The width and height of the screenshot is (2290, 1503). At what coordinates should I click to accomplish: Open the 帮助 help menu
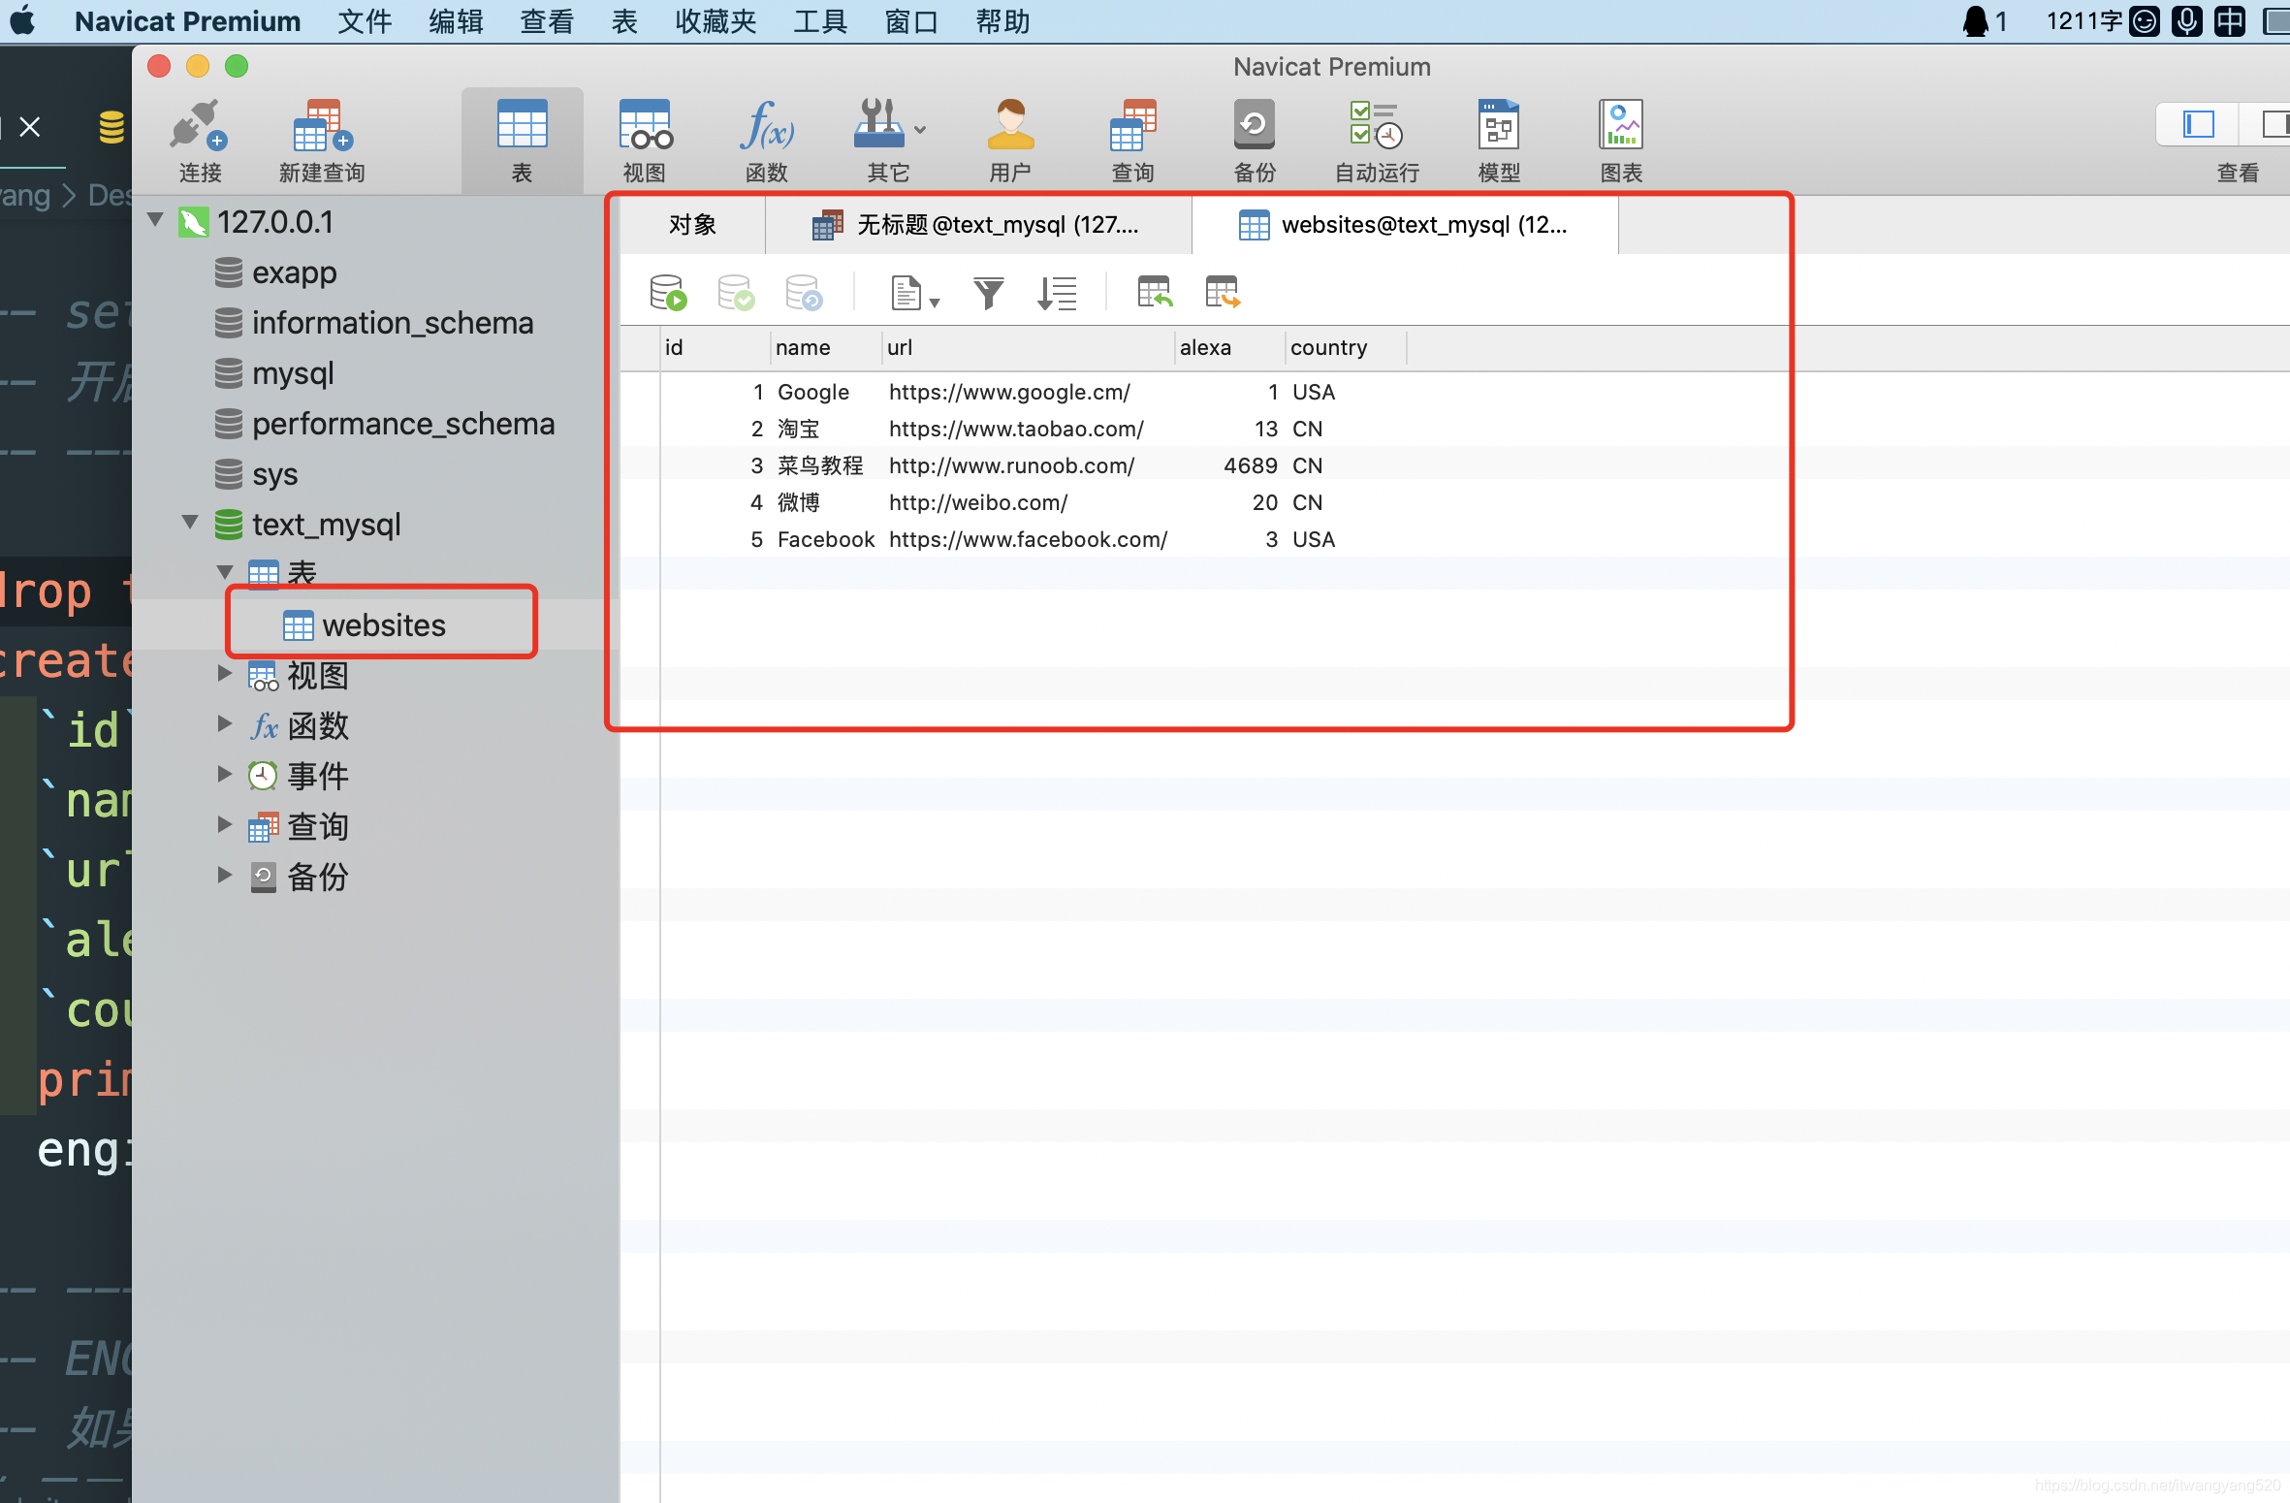pos(1002,21)
